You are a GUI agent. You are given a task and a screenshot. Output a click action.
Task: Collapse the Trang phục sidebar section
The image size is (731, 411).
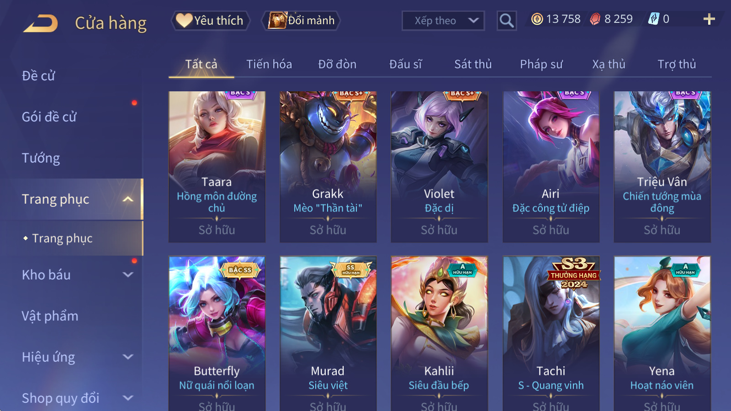128,199
